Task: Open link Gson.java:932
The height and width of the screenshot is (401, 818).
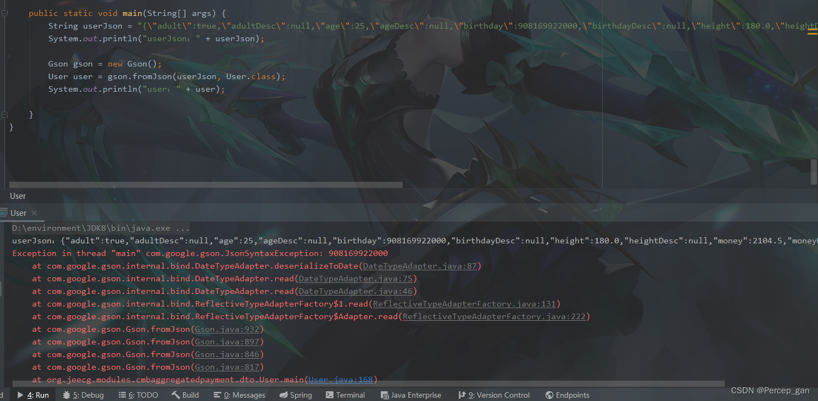Action: pos(227,329)
